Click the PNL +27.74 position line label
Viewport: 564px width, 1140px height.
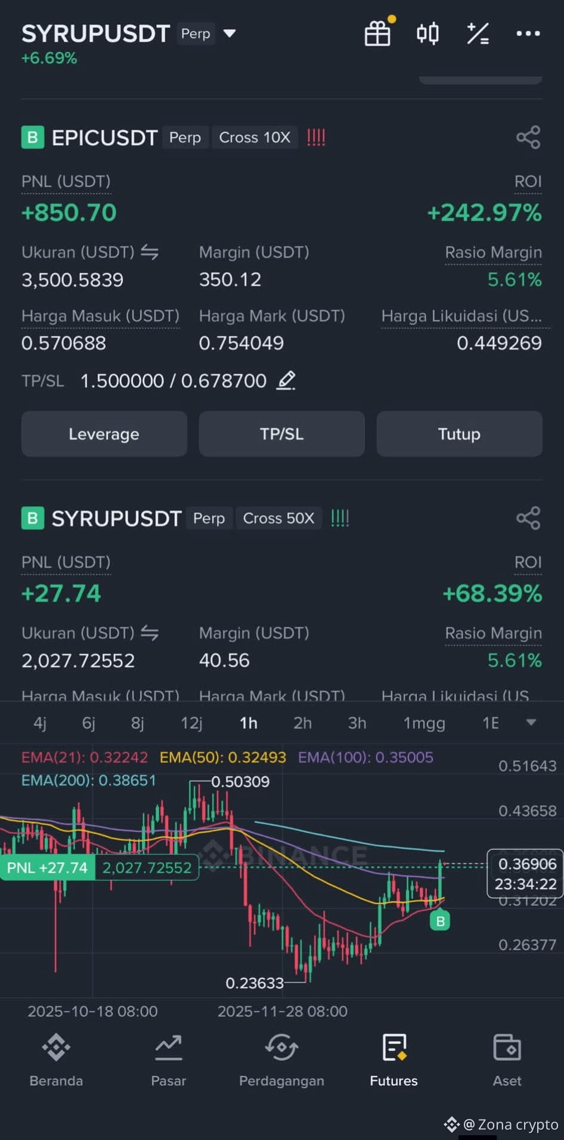47,867
